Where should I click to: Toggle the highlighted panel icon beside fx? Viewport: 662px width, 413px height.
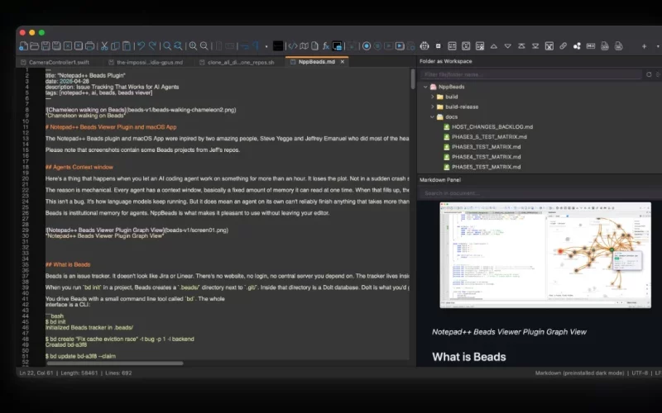337,46
